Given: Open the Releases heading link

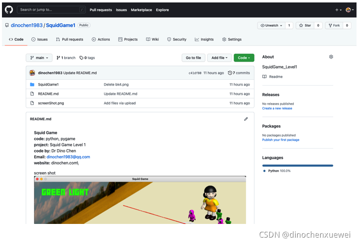Looking at the screenshot, I should pos(271,95).
